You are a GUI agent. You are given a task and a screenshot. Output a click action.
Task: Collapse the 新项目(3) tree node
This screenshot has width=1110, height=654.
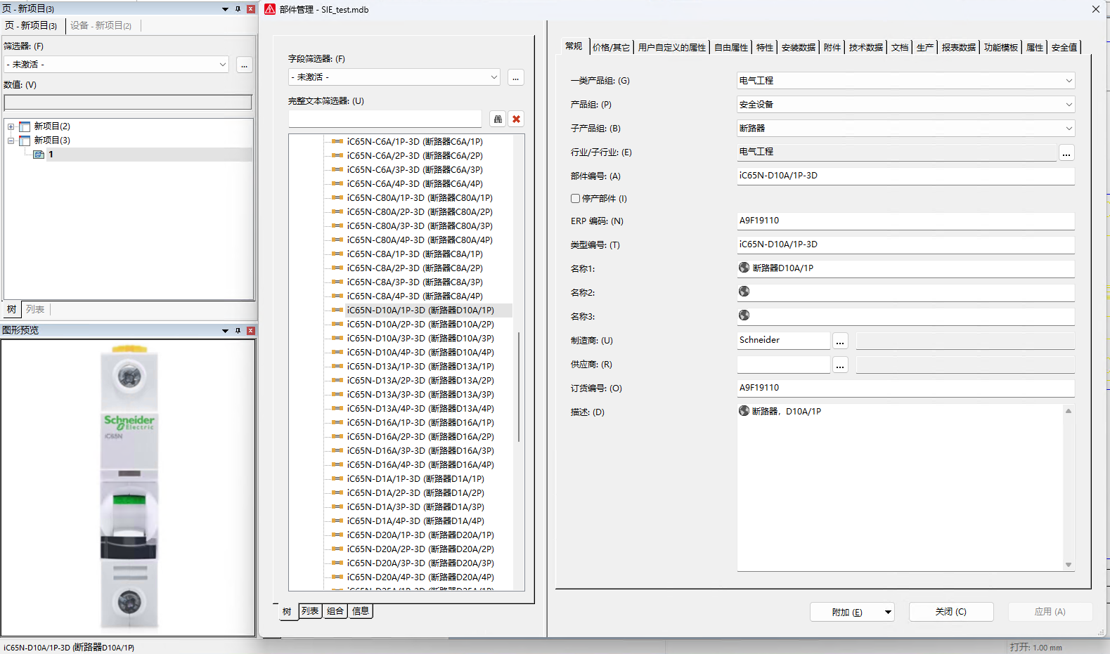(x=11, y=140)
